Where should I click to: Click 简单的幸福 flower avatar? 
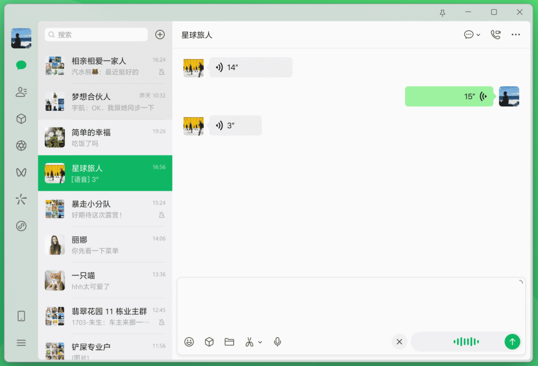[x=55, y=137]
